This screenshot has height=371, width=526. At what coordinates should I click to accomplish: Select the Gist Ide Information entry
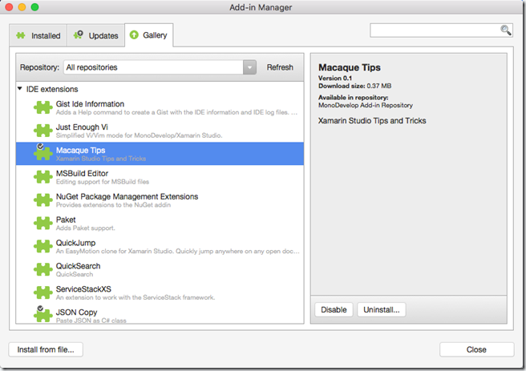(x=160, y=107)
